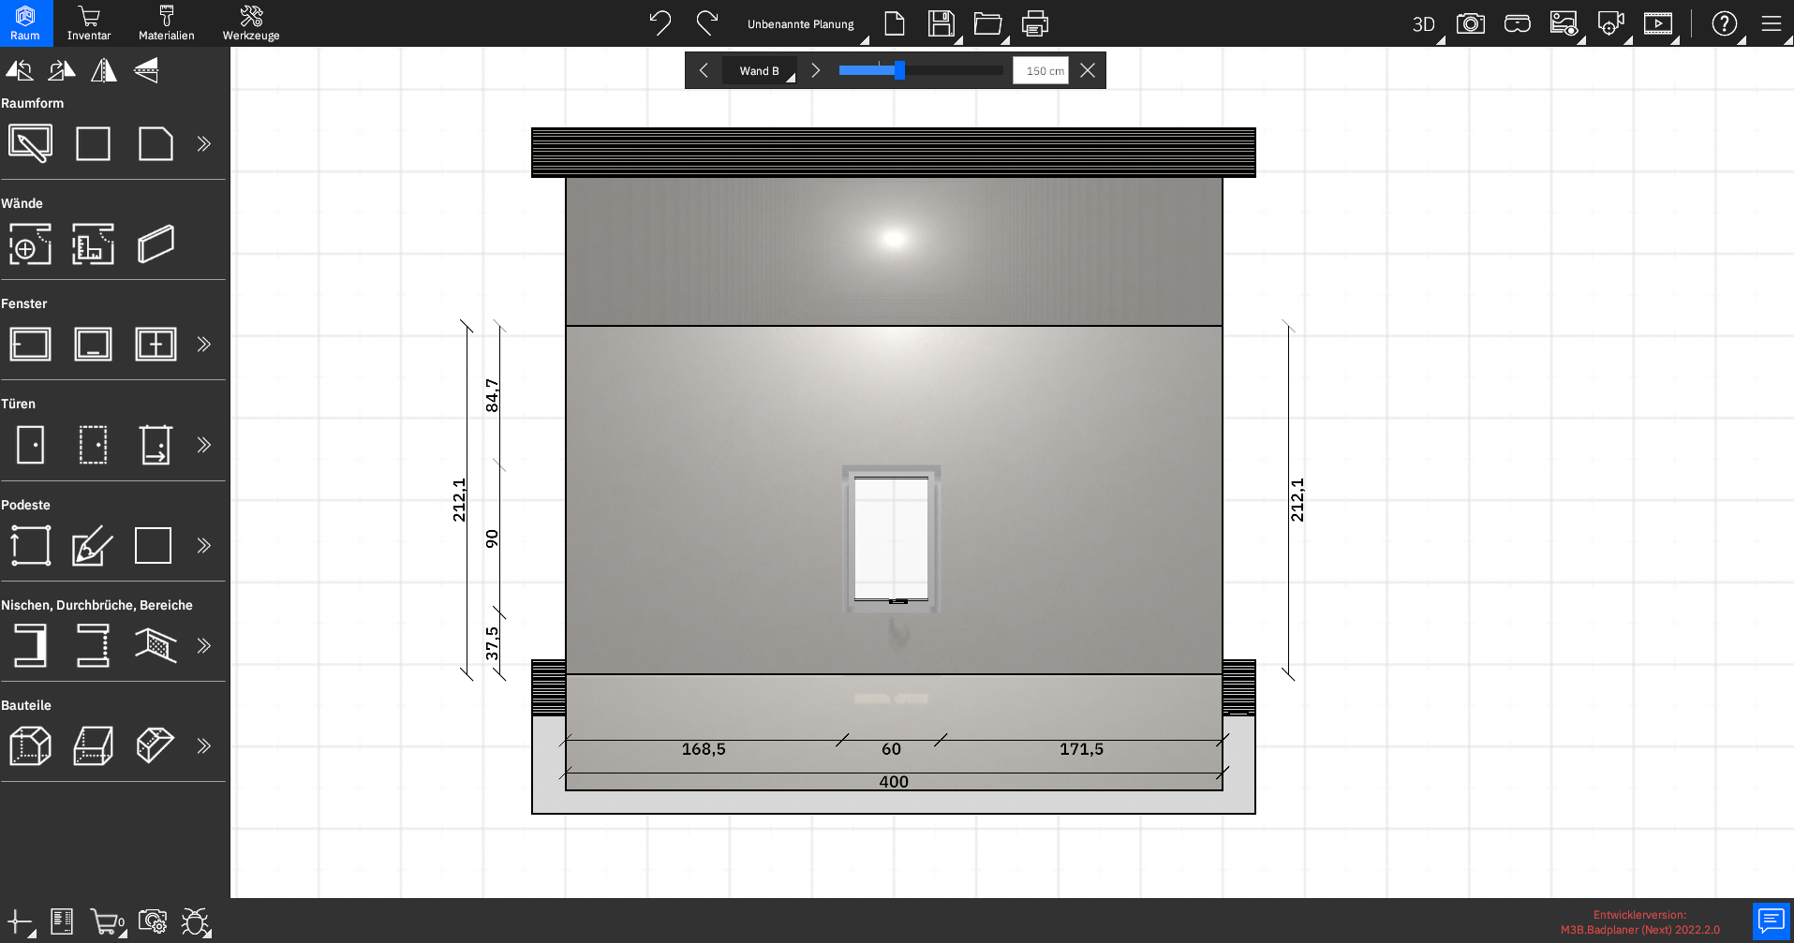Screen dimensions: 1794x943
Task: Select the rectangular room shape
Action: tap(93, 143)
